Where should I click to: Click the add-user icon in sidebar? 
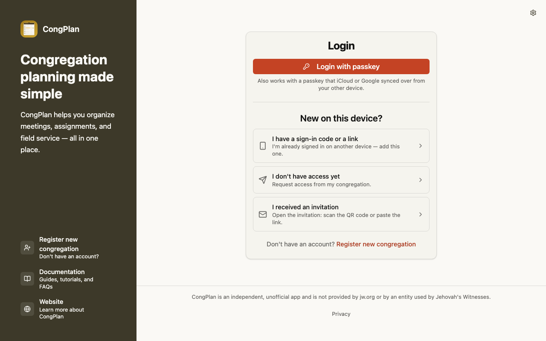click(27, 248)
